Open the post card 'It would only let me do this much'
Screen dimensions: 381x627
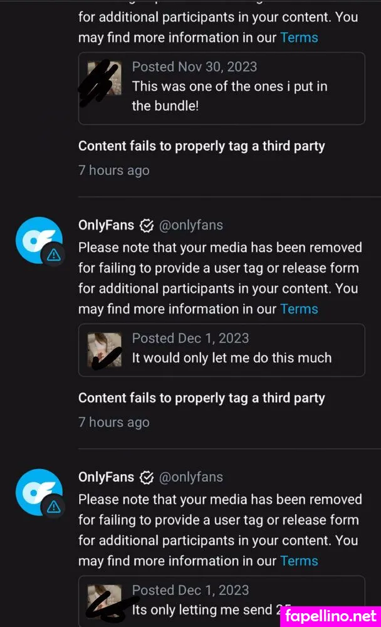click(221, 350)
